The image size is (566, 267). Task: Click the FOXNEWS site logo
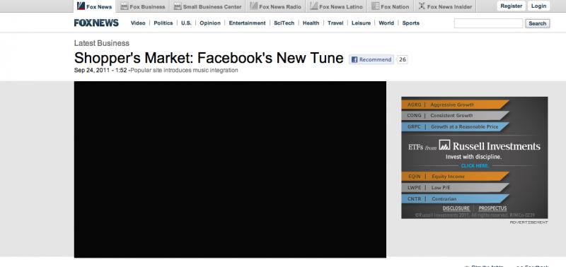click(x=96, y=23)
